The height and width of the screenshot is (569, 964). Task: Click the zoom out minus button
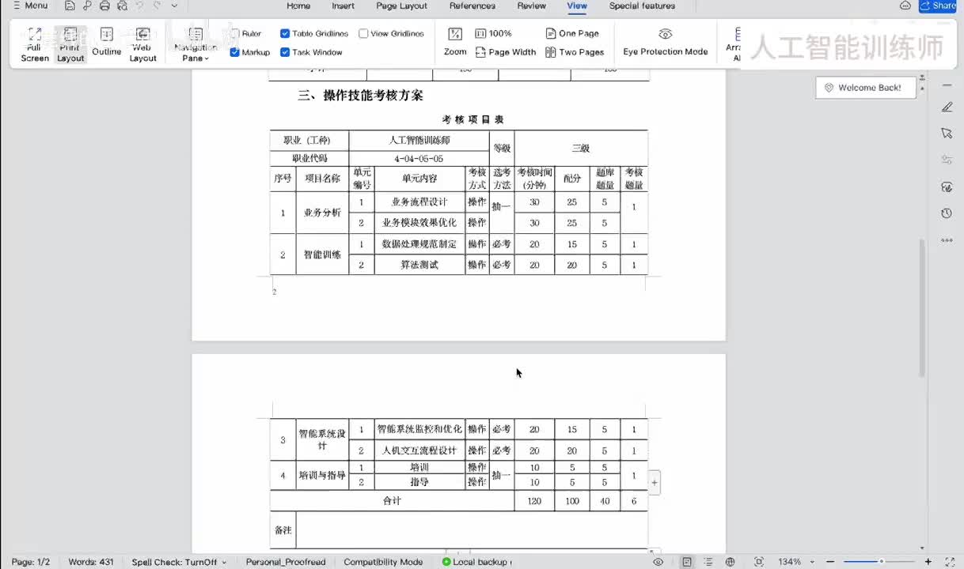coord(832,562)
